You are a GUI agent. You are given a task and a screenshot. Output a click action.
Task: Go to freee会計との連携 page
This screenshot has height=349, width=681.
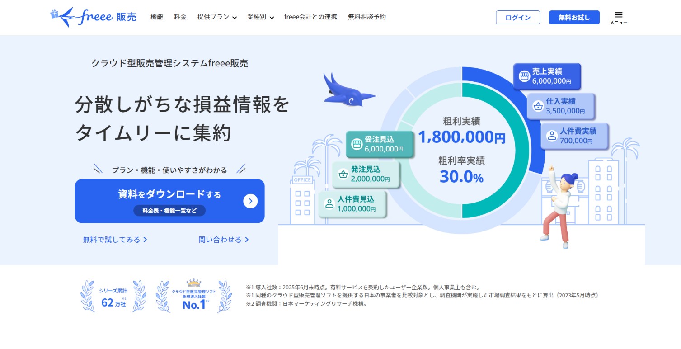coord(310,17)
